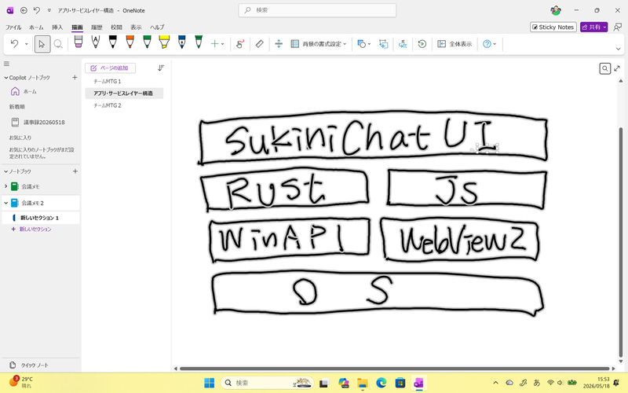Screen dimensions: 628x393
Task: Click the ink replay icon
Action: 422,44
